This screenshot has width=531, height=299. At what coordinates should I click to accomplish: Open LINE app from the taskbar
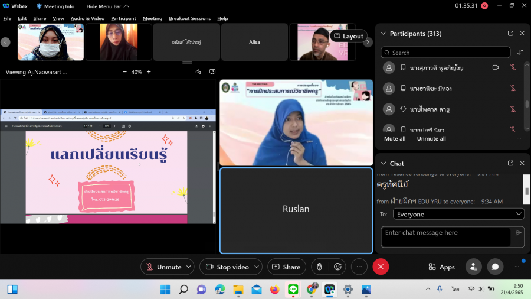(x=293, y=289)
